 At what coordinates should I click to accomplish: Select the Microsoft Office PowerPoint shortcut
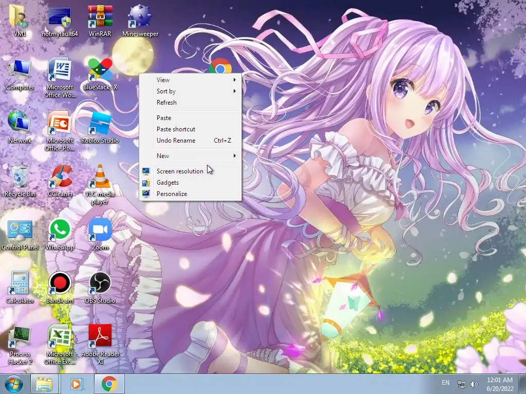coord(60,131)
